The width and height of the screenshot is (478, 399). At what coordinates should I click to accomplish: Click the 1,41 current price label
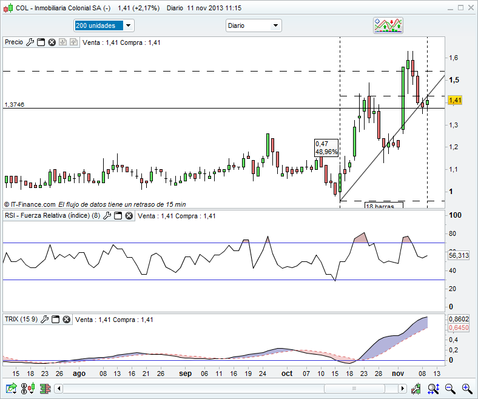(454, 100)
